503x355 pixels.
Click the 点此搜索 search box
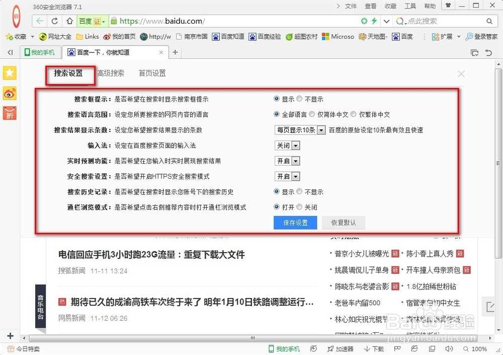445,21
